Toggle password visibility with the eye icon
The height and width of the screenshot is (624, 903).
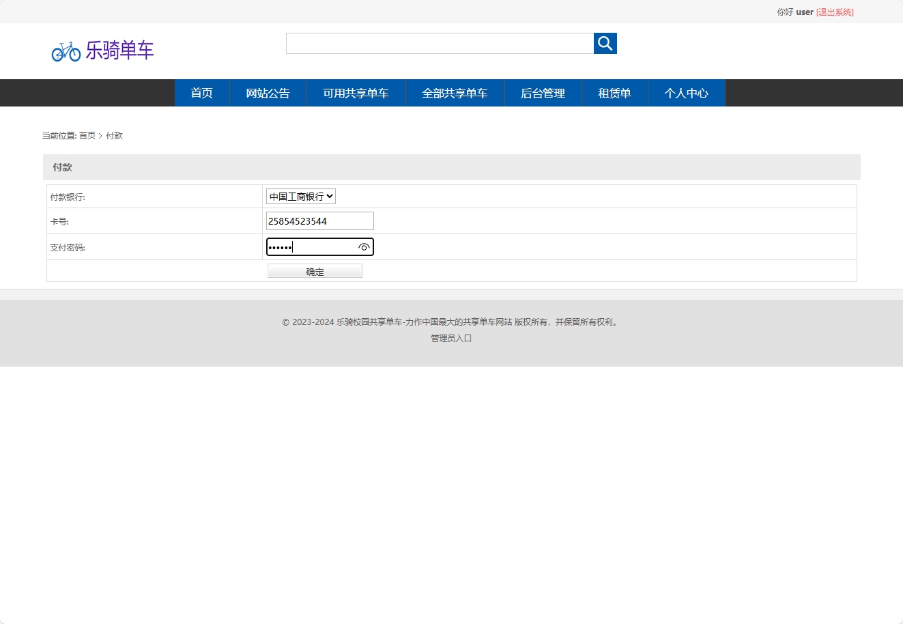(364, 247)
